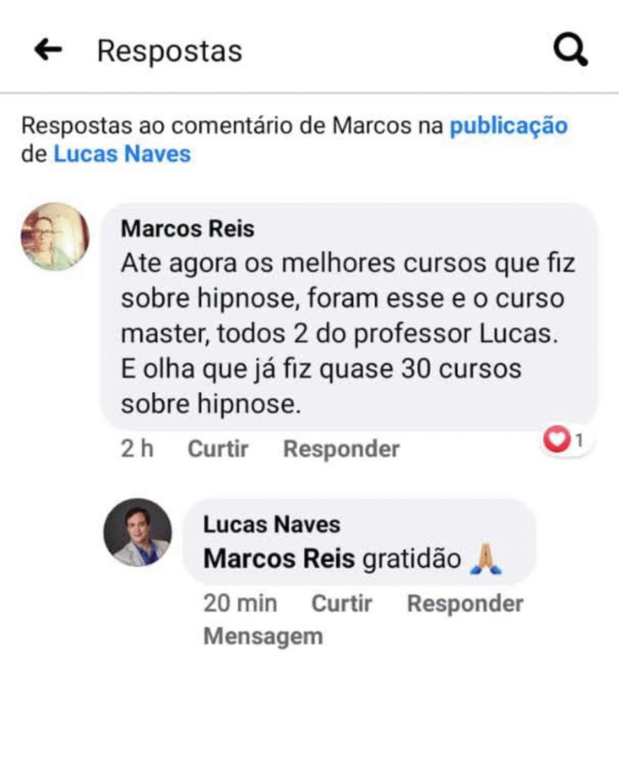Click the praying hands emoji in the reply
Image resolution: width=619 pixels, height=773 pixels.
(x=486, y=559)
